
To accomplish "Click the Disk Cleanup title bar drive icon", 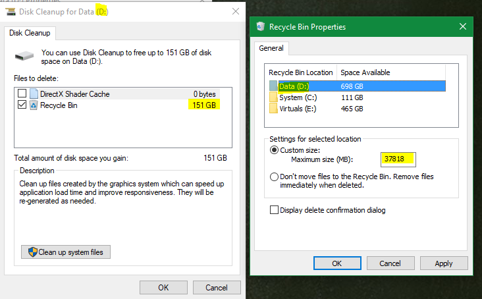I will coord(11,12).
